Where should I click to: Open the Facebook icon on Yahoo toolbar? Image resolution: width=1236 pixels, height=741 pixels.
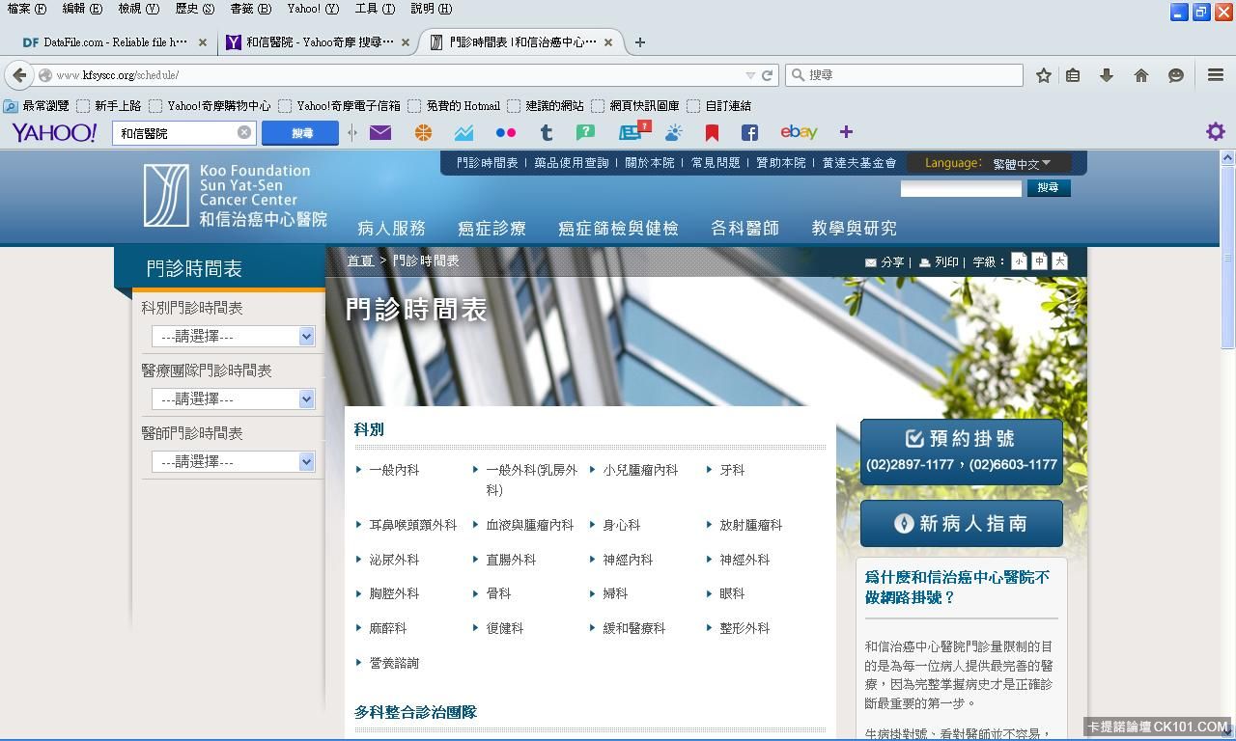[749, 132]
